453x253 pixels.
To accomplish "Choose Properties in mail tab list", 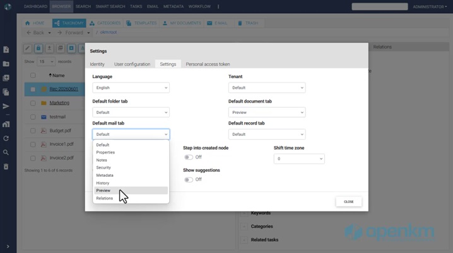I will [x=131, y=152].
